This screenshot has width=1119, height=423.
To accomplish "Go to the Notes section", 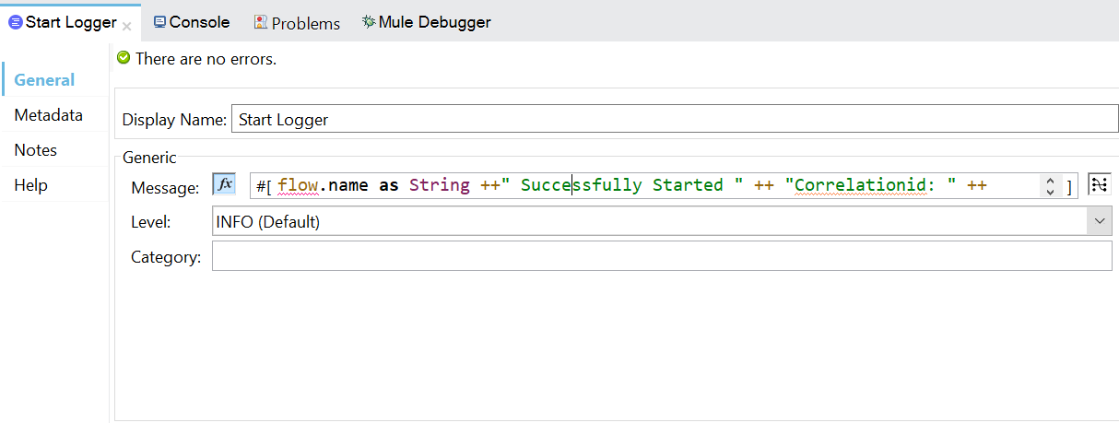I will [35, 150].
